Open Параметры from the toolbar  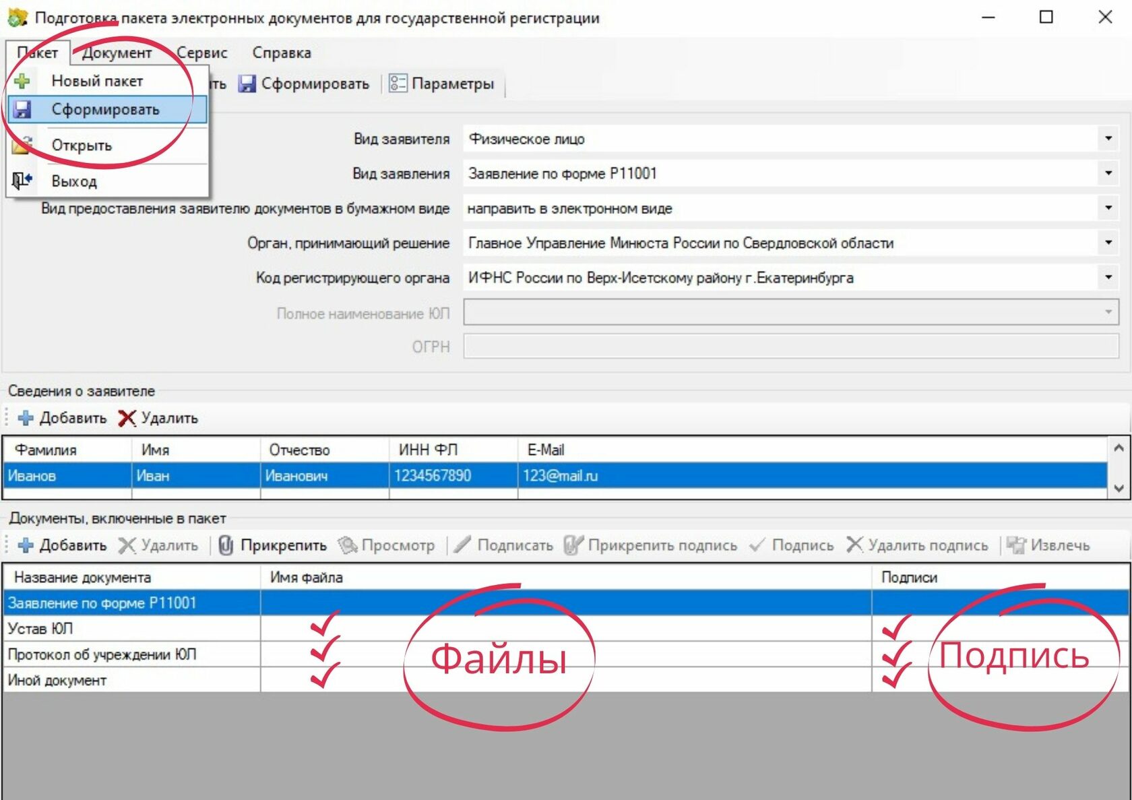442,84
